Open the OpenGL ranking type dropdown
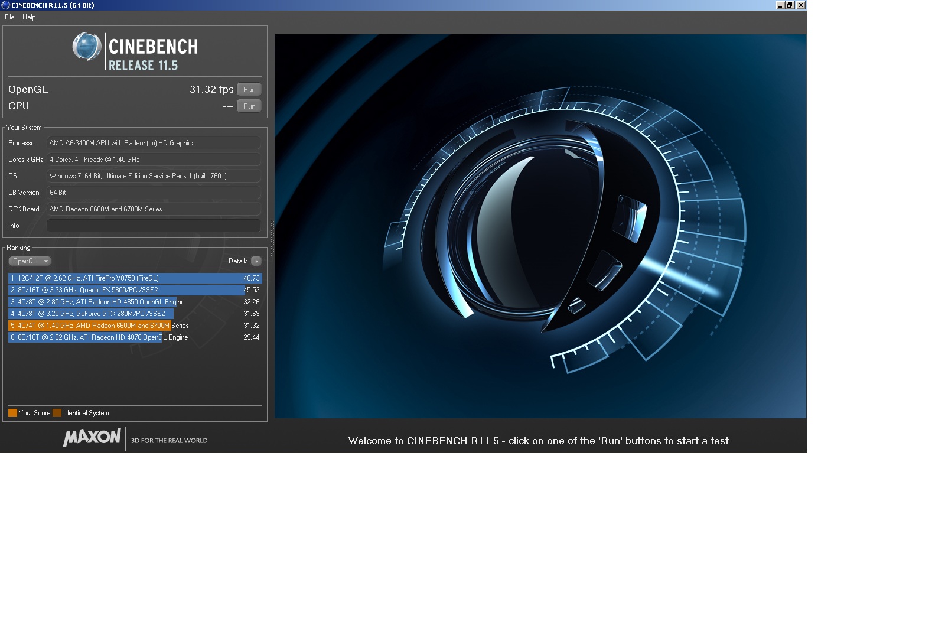The width and height of the screenshot is (945, 628). click(30, 261)
